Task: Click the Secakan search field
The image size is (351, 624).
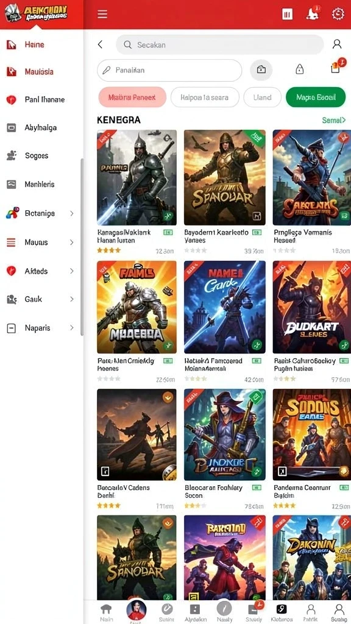Action: (x=219, y=44)
